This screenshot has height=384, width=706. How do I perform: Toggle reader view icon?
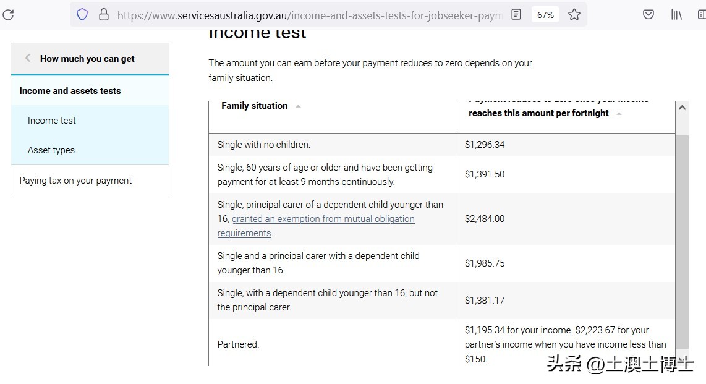coord(516,15)
